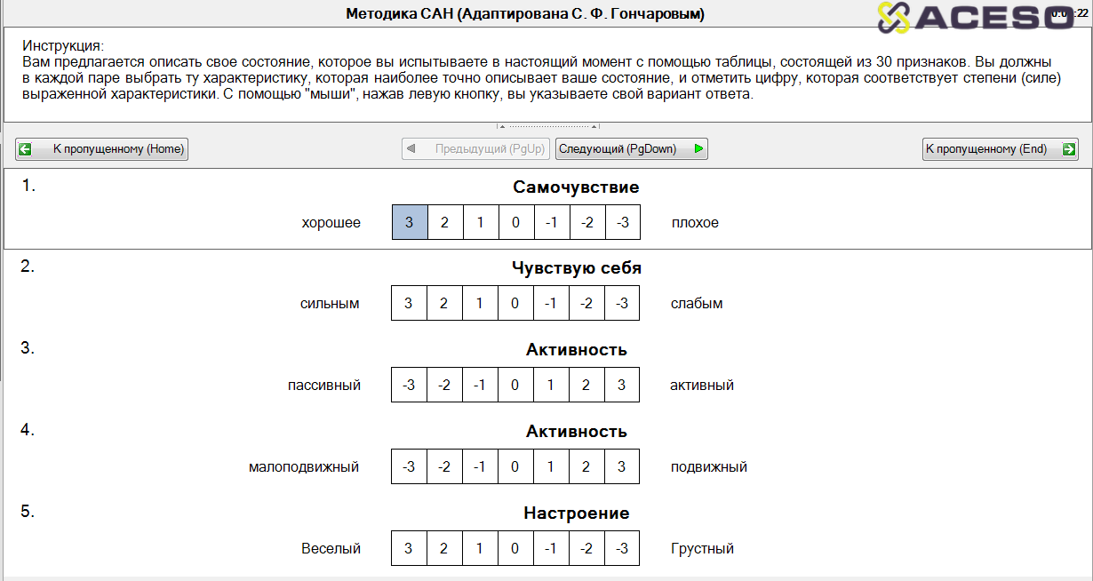Viewport: 1093px width, 581px height.
Task: Click the green right arrow icon on End button
Action: pyautogui.click(x=1068, y=149)
